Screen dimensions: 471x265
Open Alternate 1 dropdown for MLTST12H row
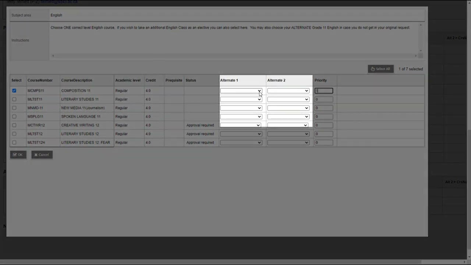coord(241,142)
